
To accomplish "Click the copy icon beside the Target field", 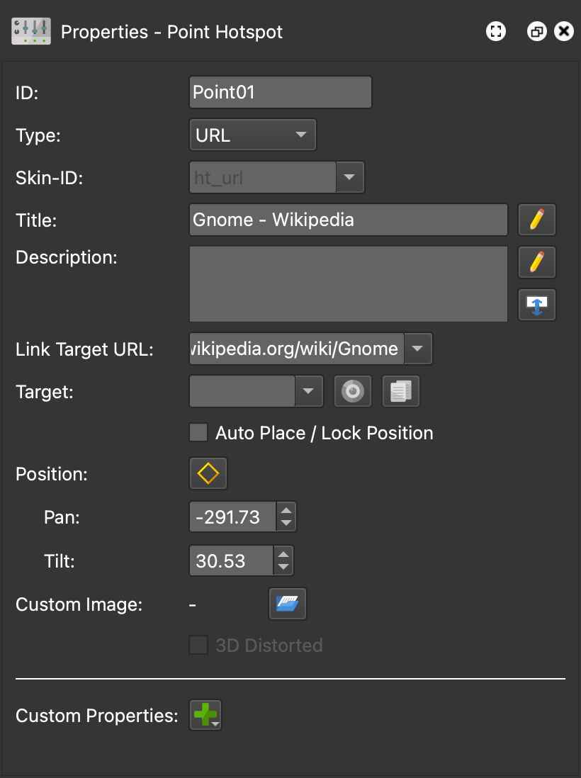I will (x=400, y=391).
